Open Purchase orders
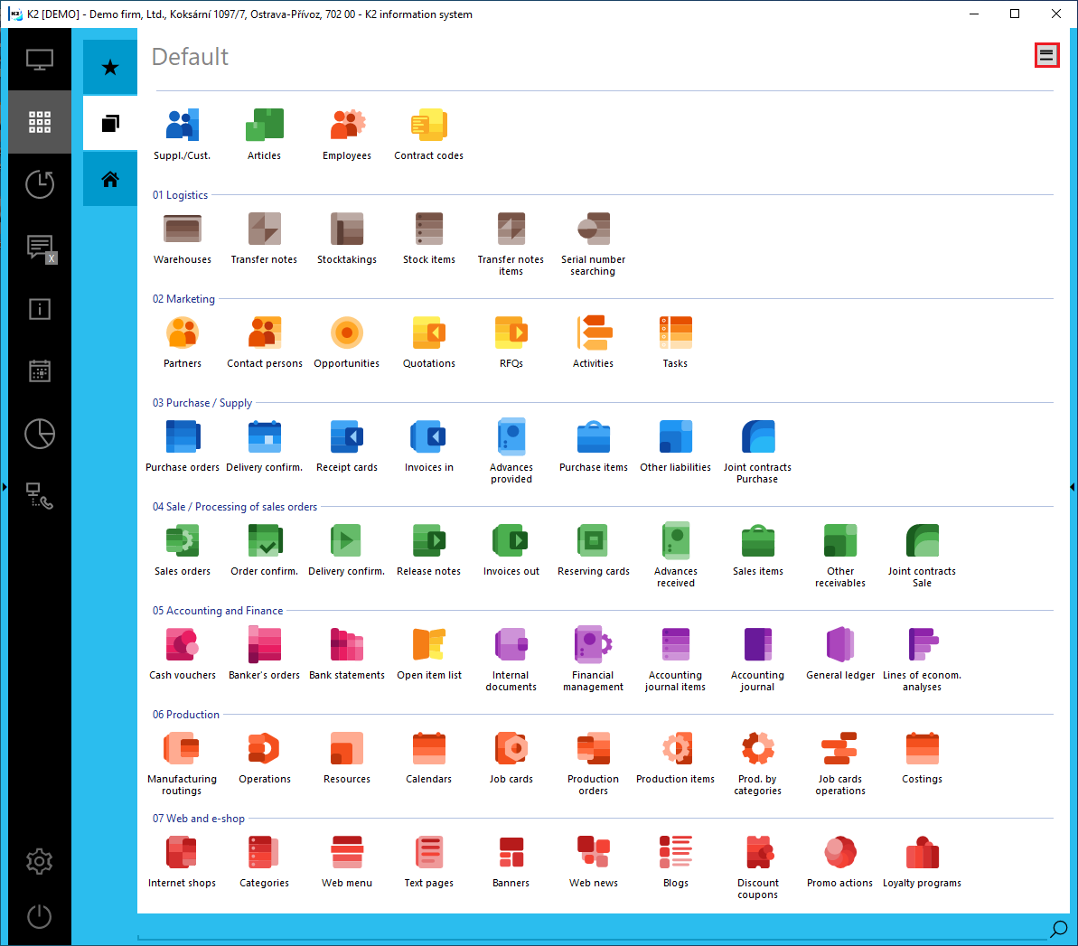 point(183,446)
